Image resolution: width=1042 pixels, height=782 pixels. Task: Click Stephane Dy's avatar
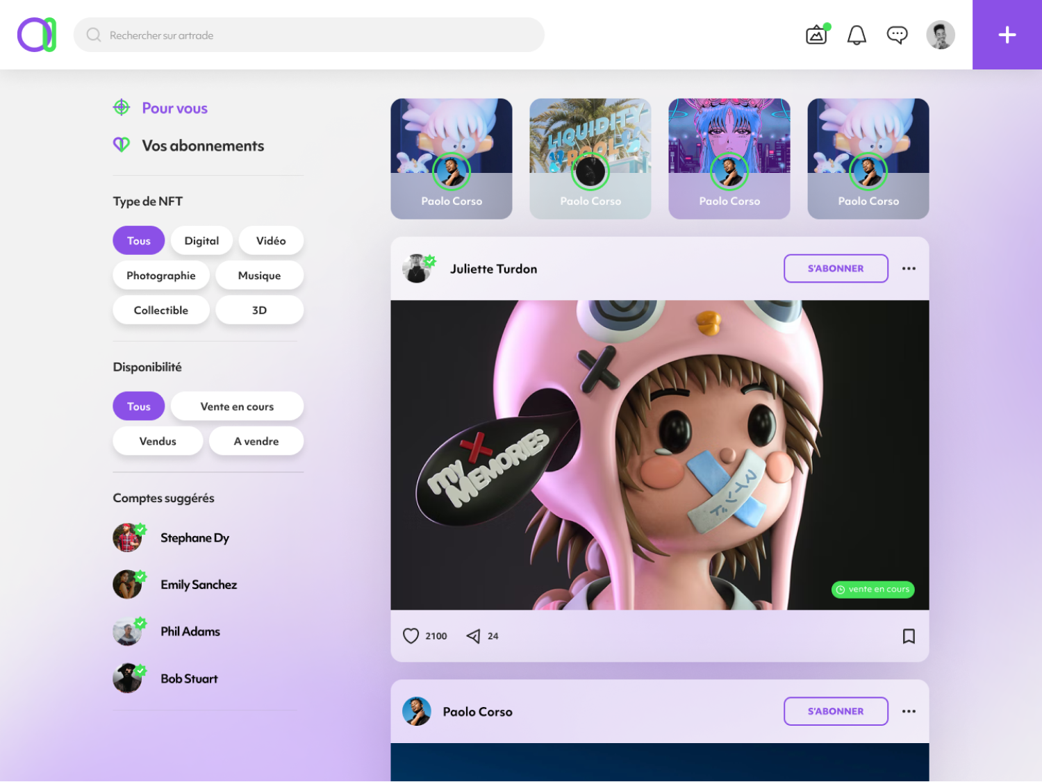[x=128, y=538]
